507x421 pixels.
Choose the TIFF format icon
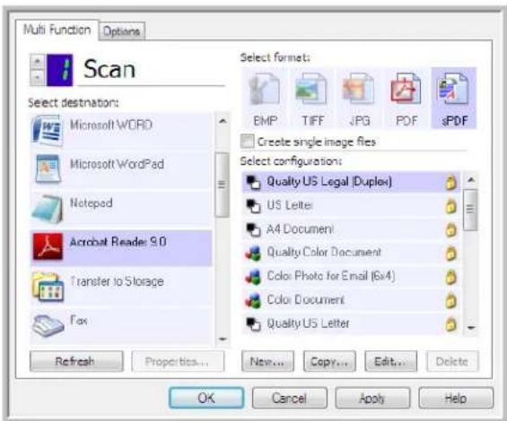tap(311, 89)
